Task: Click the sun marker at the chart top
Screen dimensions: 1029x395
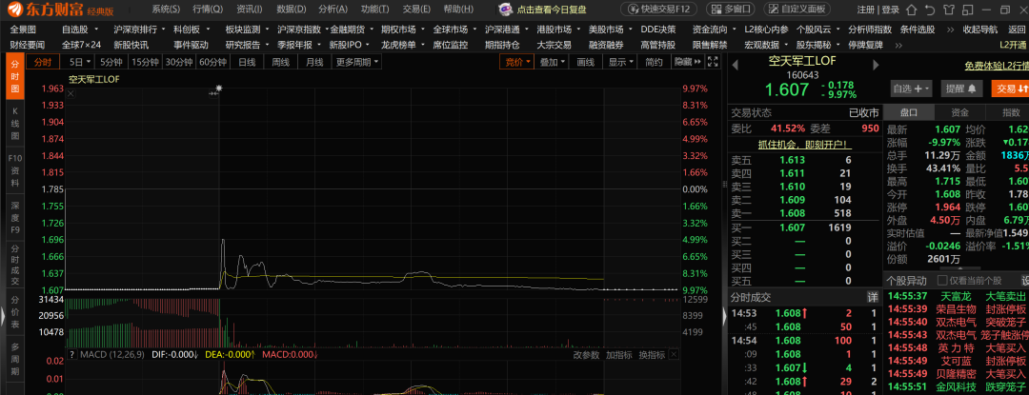Action: click(x=218, y=88)
